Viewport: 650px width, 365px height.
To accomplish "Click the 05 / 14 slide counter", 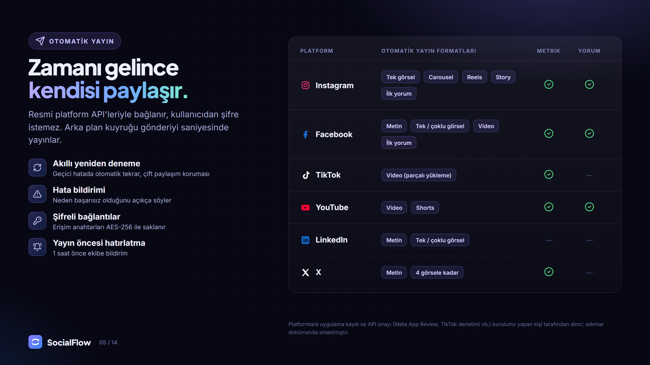I will [x=108, y=342].
